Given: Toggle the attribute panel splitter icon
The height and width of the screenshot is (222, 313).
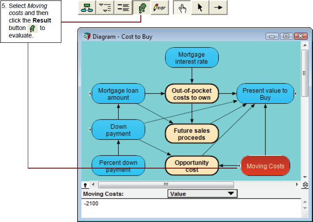Looking at the screenshot, I should [305, 185].
